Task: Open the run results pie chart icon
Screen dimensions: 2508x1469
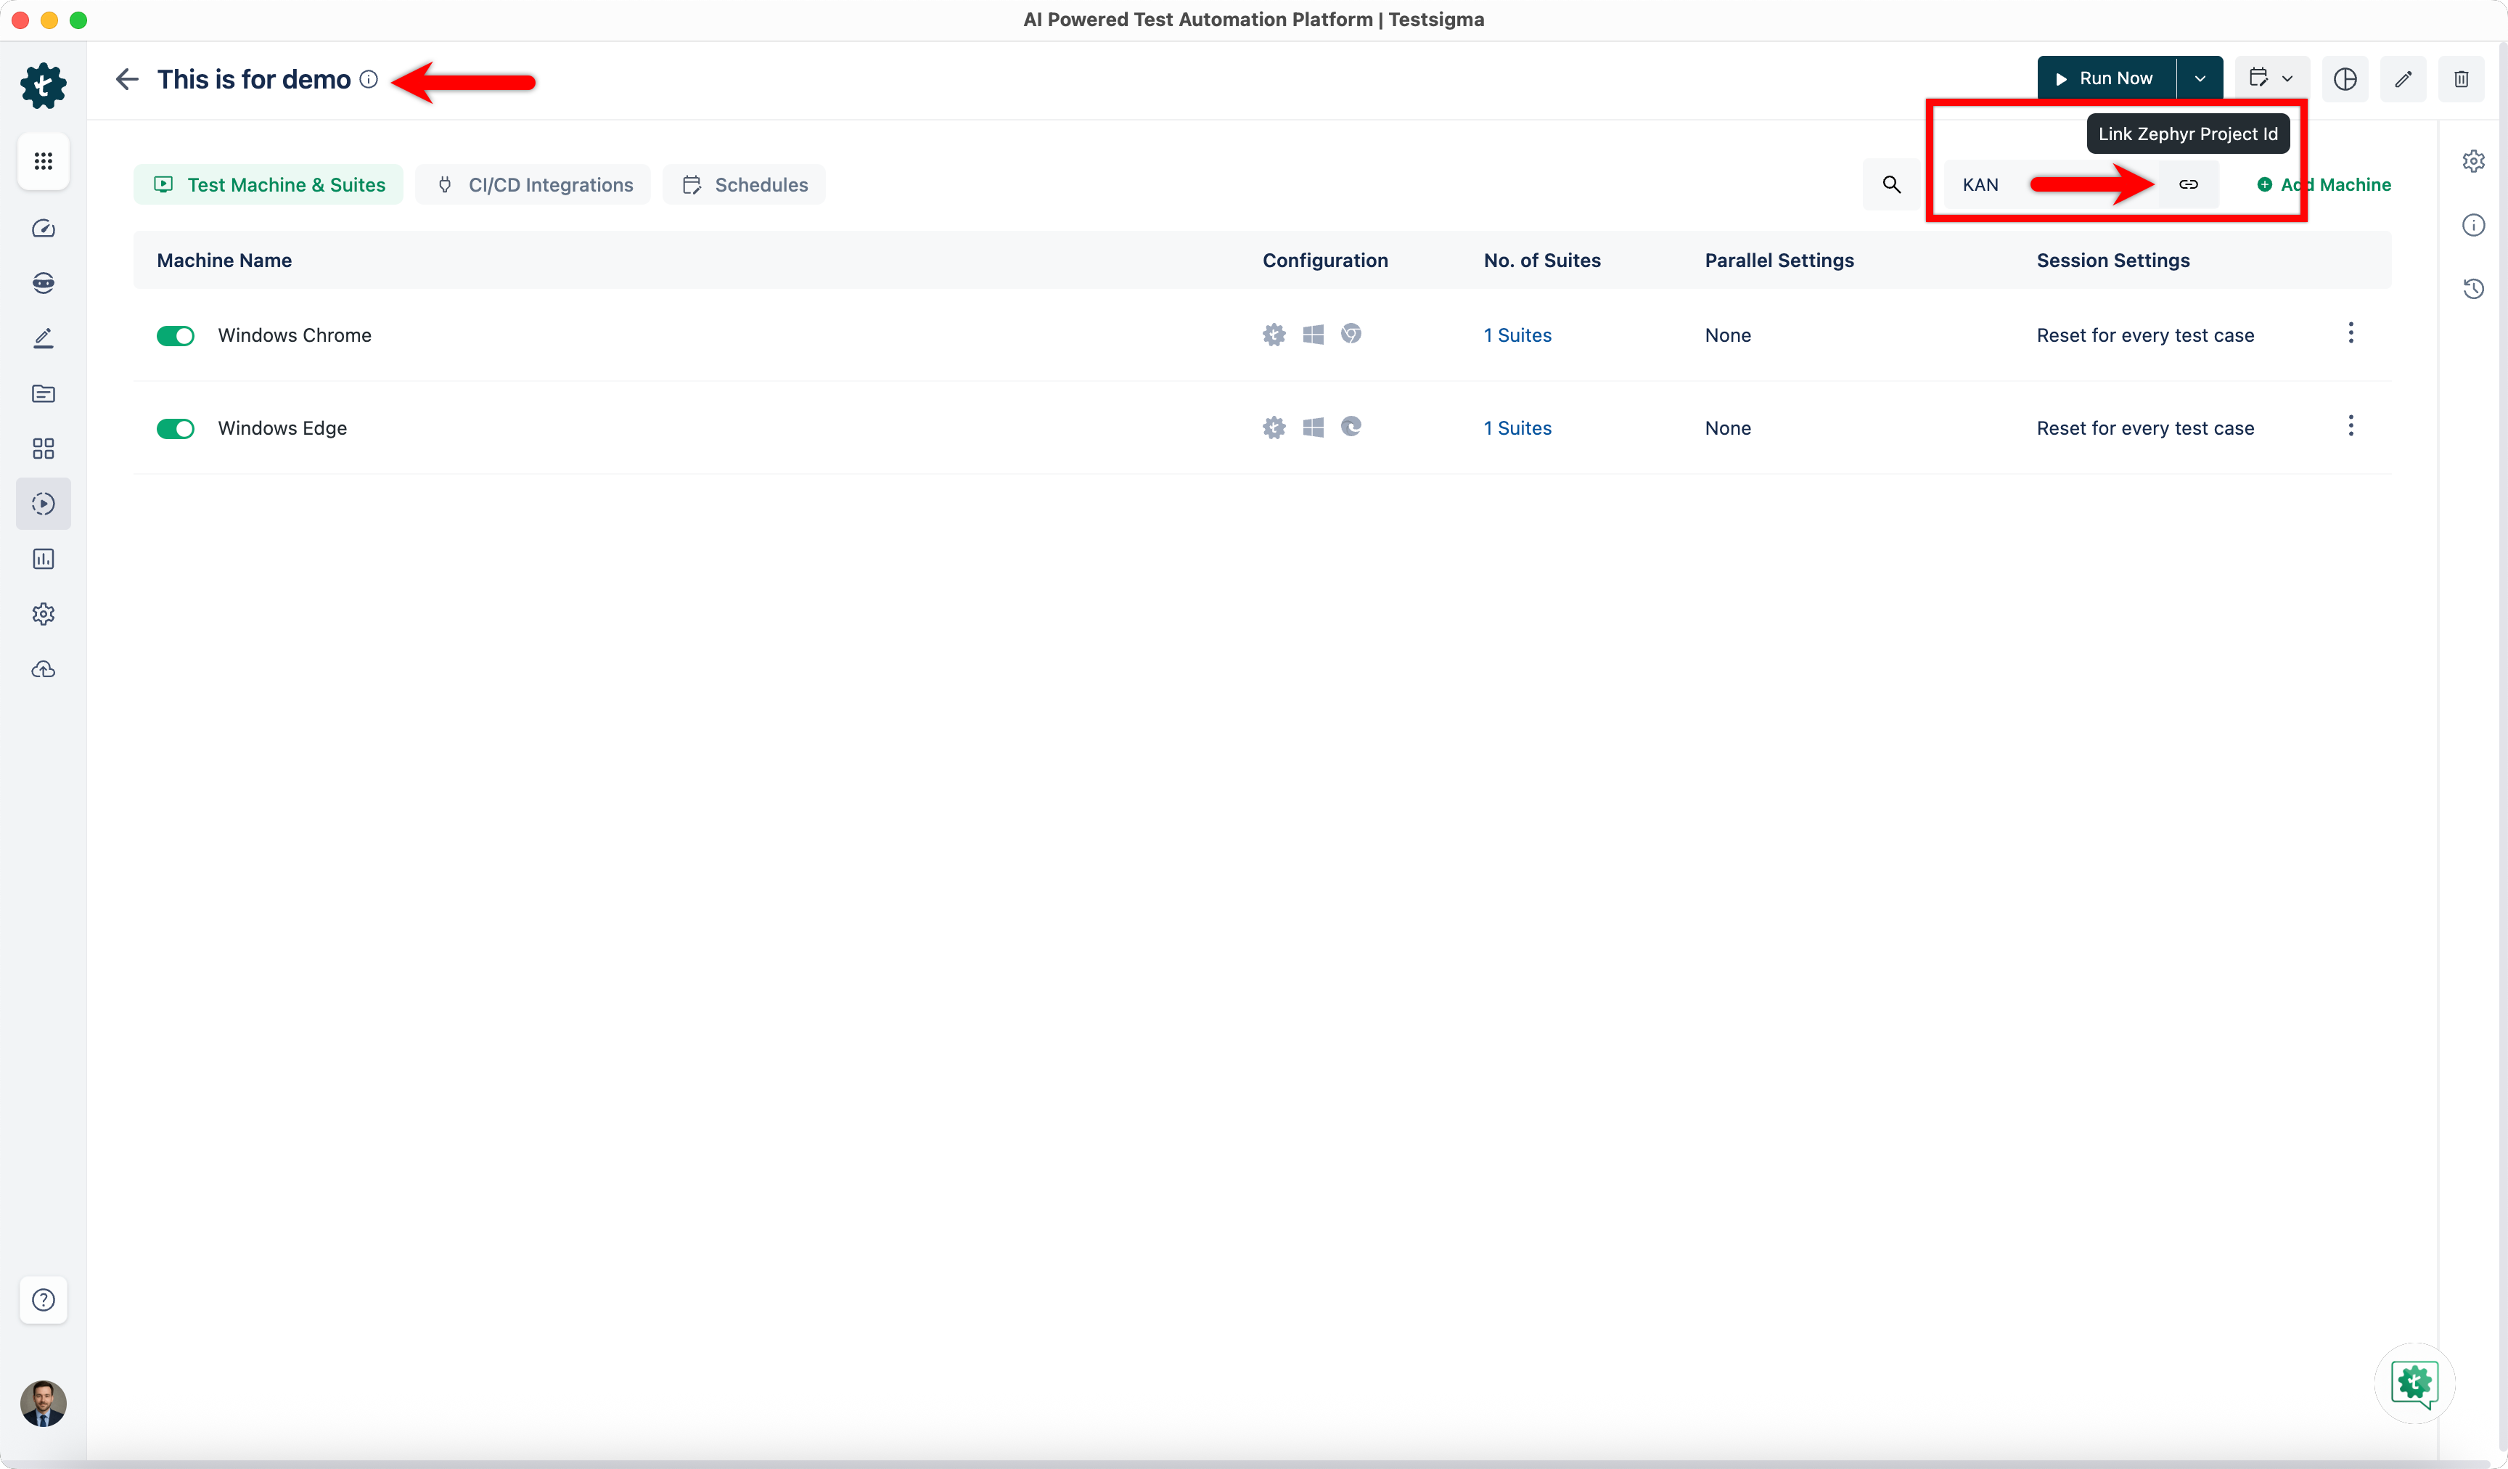Action: pyautogui.click(x=2345, y=78)
